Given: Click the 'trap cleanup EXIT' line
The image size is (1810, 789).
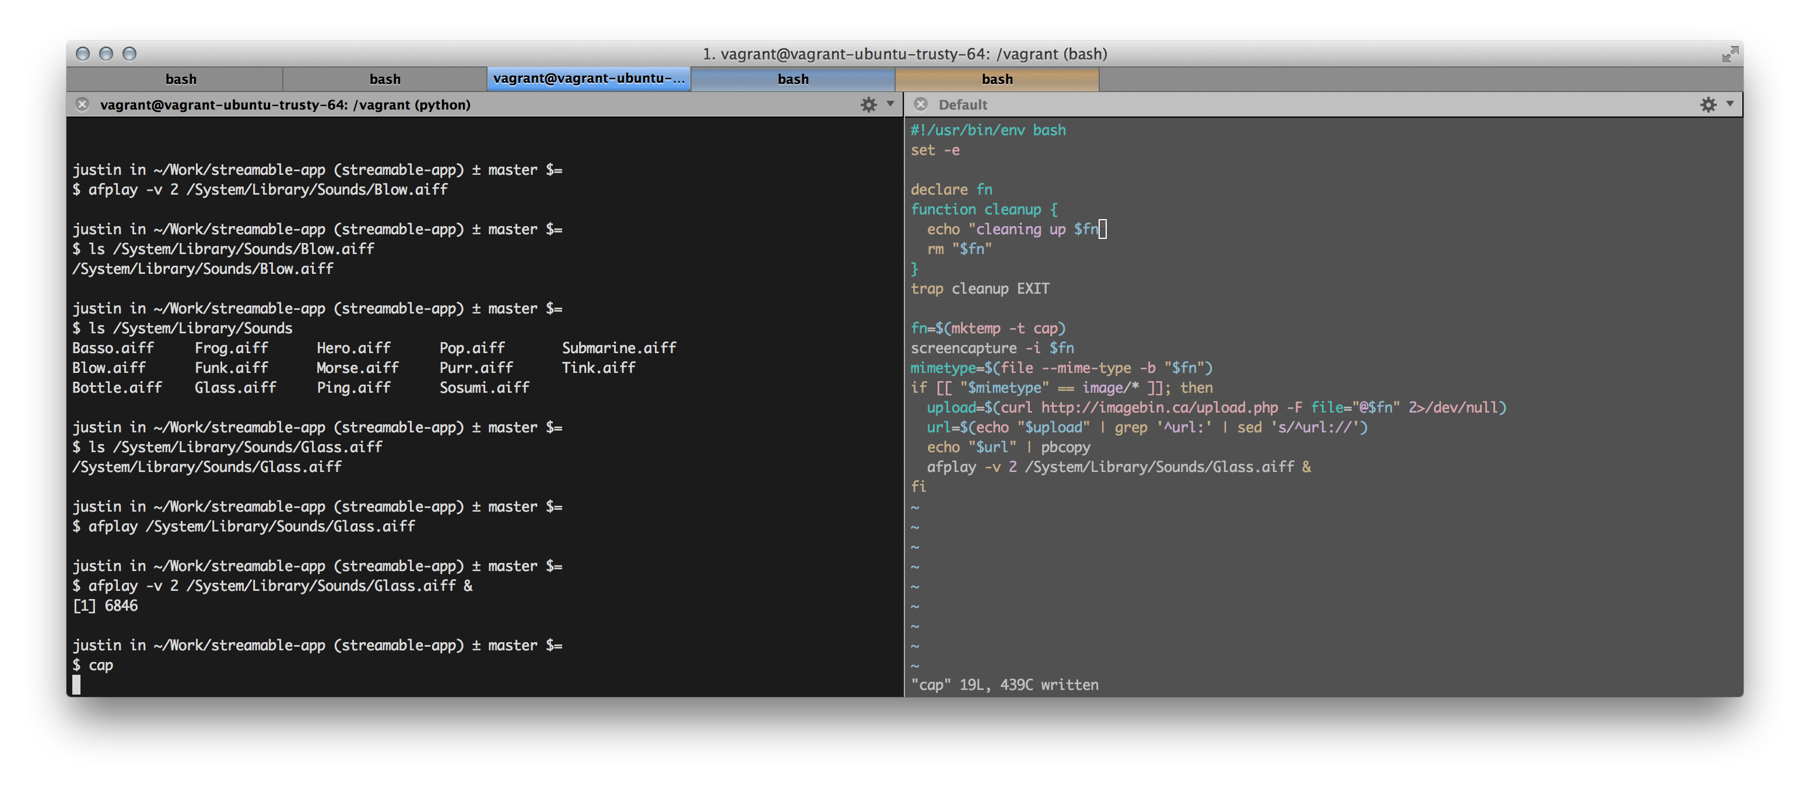Looking at the screenshot, I should coord(980,288).
